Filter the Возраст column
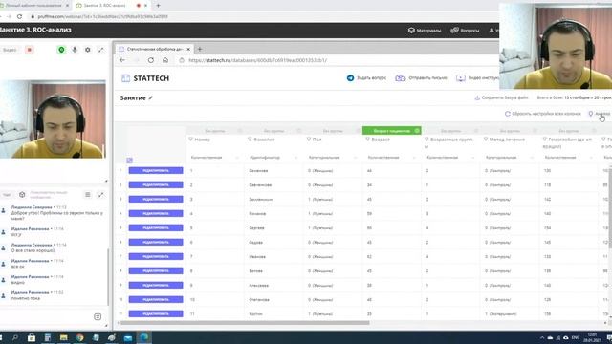612x344 pixels. point(367,140)
